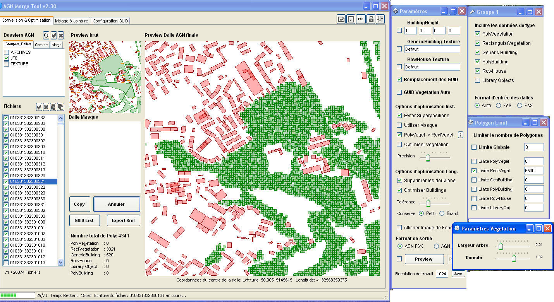
Task: Switch to the Mixage & Jointure tab
Action: tap(72, 21)
